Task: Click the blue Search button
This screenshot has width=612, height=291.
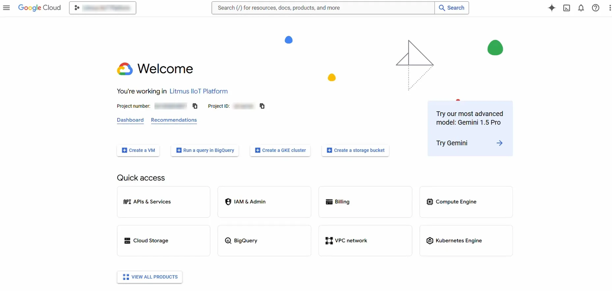Action: 452,8
